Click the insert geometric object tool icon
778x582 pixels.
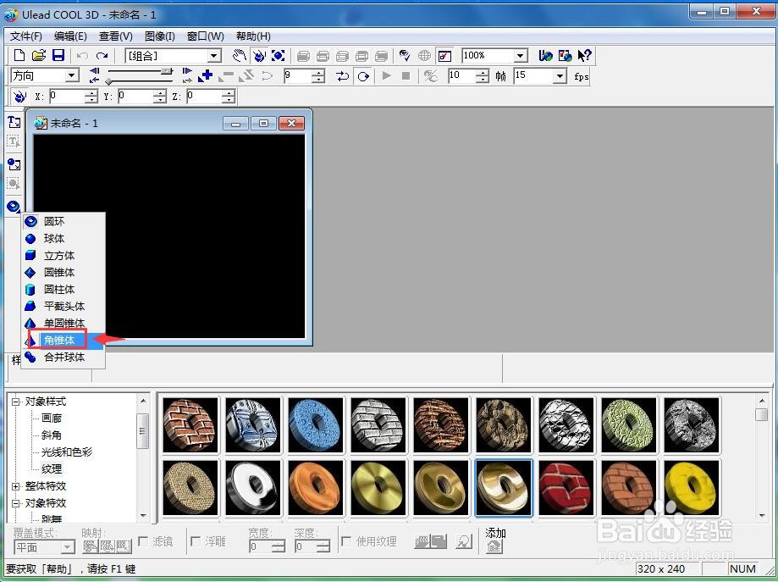14,206
